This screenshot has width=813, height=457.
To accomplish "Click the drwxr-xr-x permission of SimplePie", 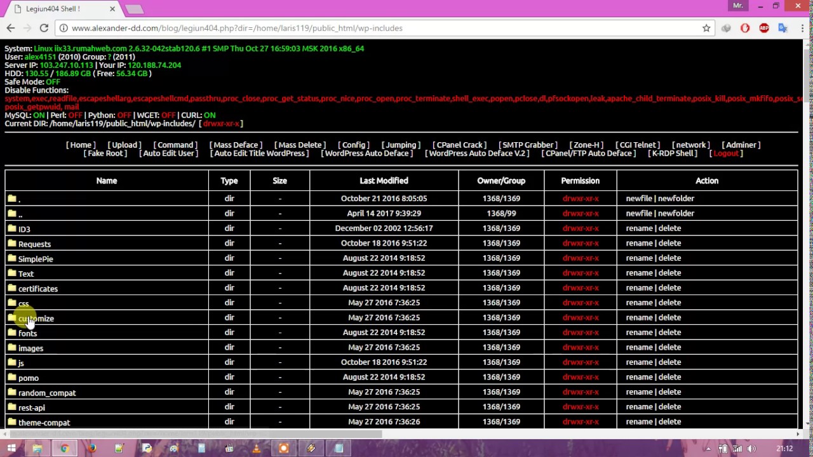I will [x=581, y=258].
